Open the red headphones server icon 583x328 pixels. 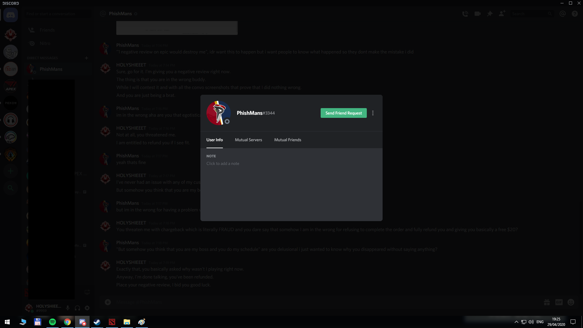[x=11, y=120]
